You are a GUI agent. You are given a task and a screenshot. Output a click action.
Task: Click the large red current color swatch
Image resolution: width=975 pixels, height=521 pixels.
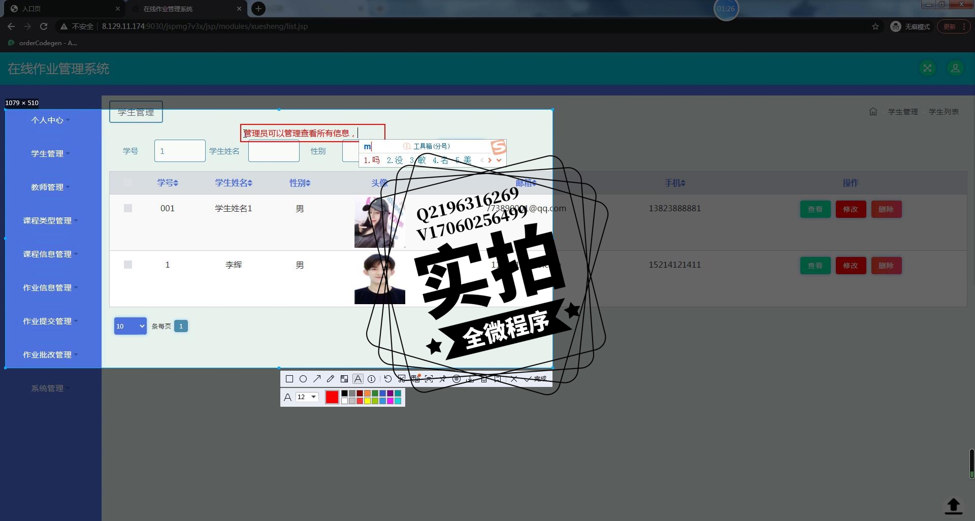click(332, 397)
